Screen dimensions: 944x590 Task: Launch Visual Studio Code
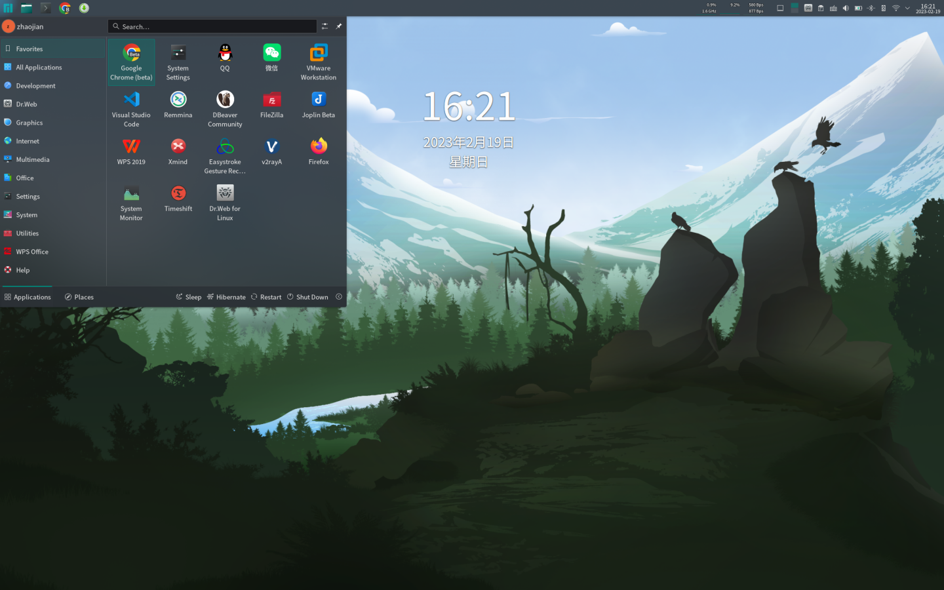131,107
